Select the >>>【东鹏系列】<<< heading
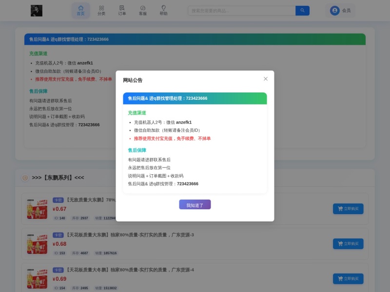 (x=58, y=178)
